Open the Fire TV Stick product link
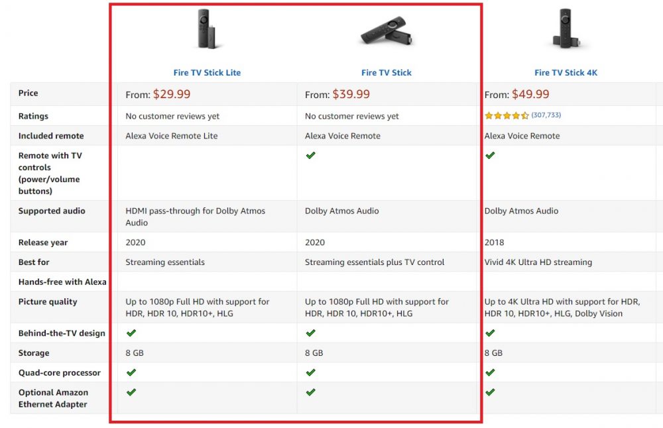663x428 pixels. point(386,73)
